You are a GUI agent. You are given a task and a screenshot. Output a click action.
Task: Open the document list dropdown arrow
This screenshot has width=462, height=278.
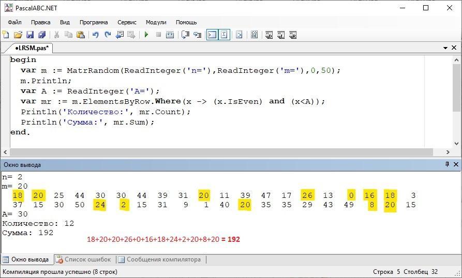click(445, 48)
